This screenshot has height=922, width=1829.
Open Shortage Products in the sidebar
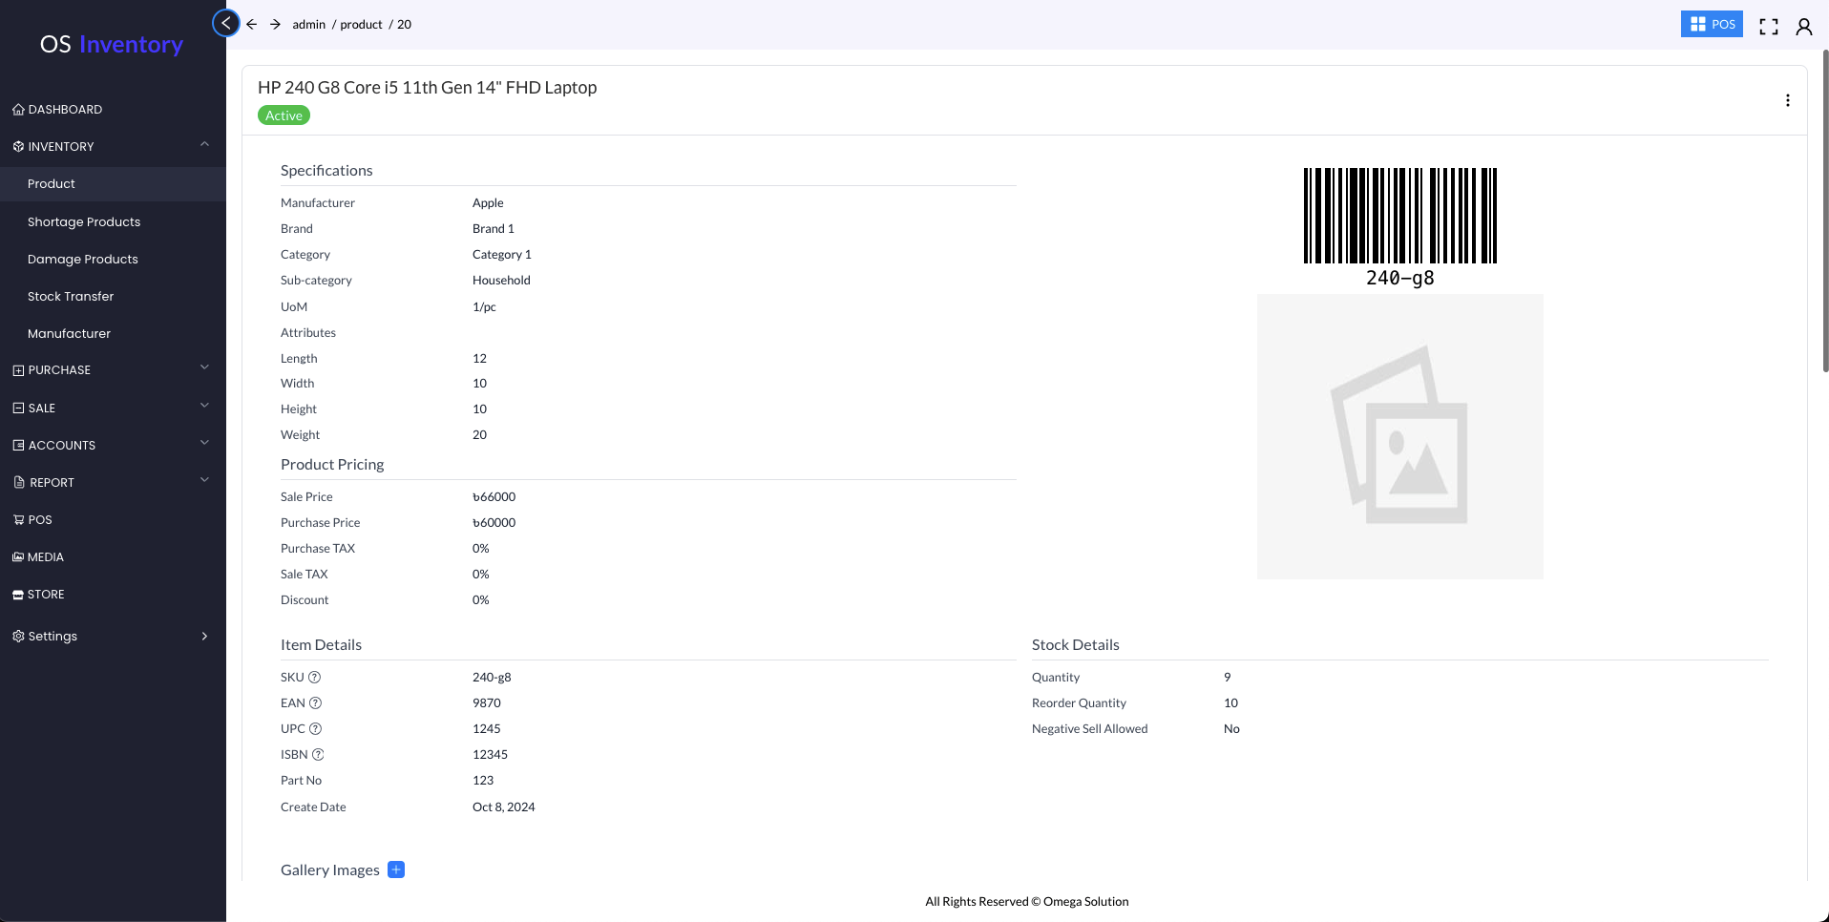point(84,222)
